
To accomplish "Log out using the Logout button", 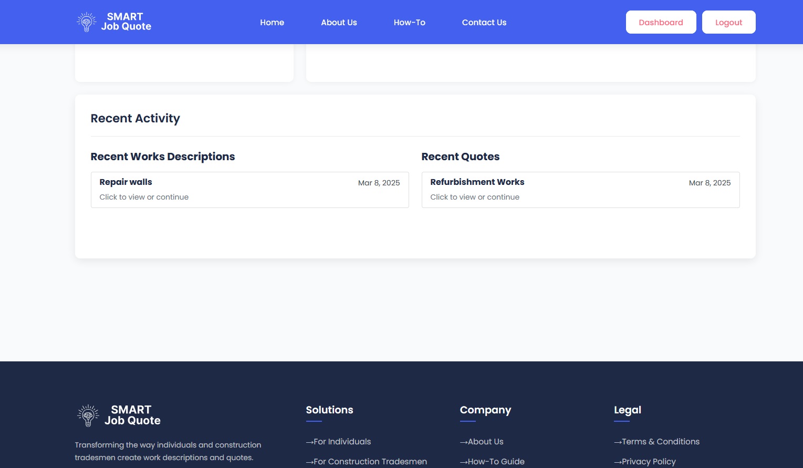I will [x=728, y=22].
